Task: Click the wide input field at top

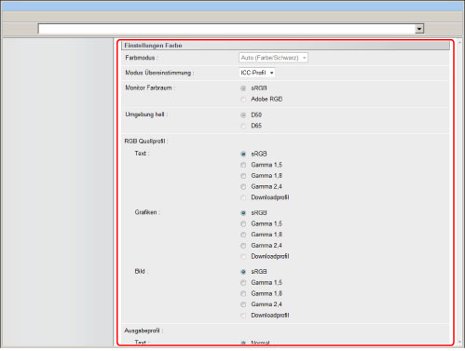Action: click(x=226, y=29)
